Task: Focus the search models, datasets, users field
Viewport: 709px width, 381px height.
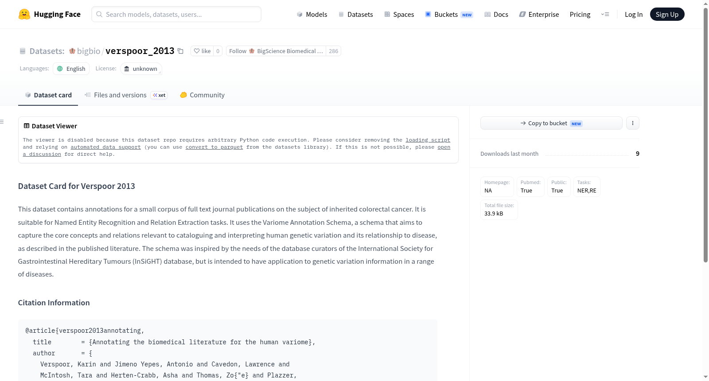Action: pyautogui.click(x=176, y=14)
